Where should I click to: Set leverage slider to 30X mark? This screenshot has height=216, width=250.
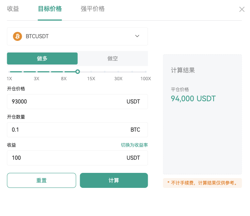point(118,72)
